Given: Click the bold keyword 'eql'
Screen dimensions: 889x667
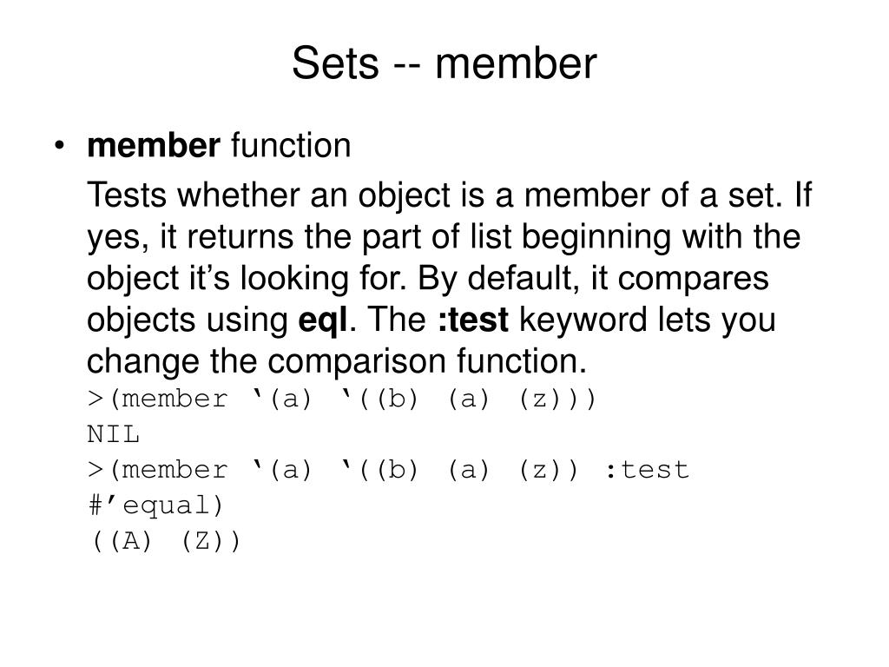Looking at the screenshot, I should [x=323, y=320].
